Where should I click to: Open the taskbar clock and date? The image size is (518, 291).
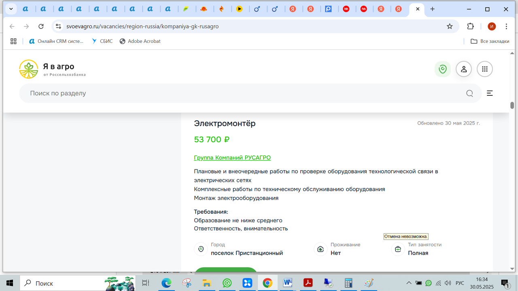click(x=482, y=283)
